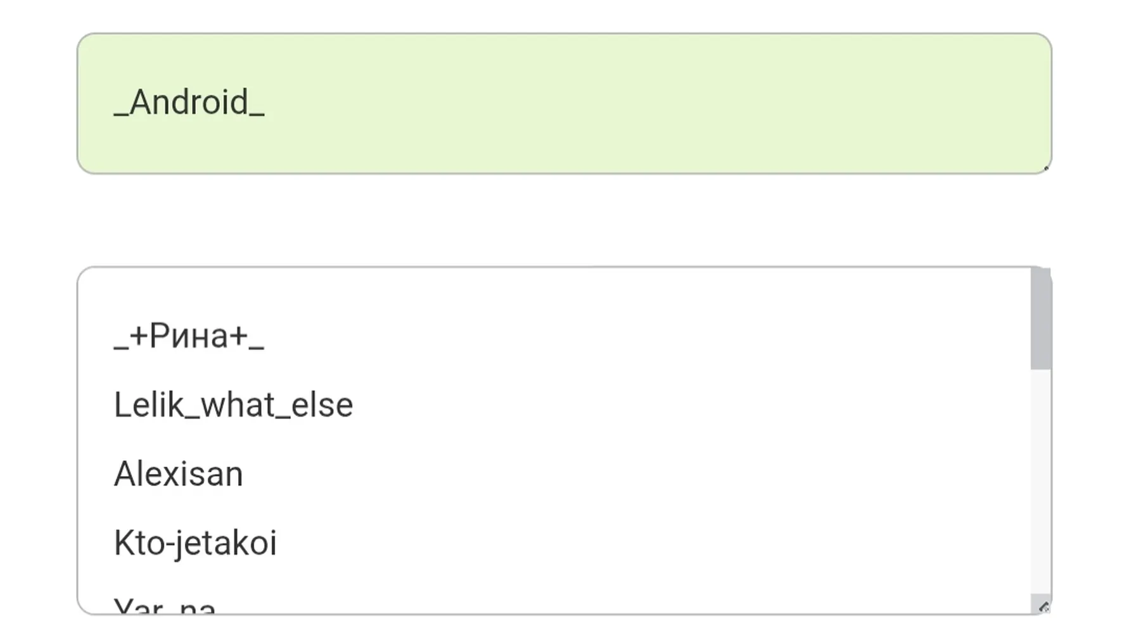Screen dimensions: 1129x633
Task: Click blank area inside the green field
Action: tap(634, 103)
